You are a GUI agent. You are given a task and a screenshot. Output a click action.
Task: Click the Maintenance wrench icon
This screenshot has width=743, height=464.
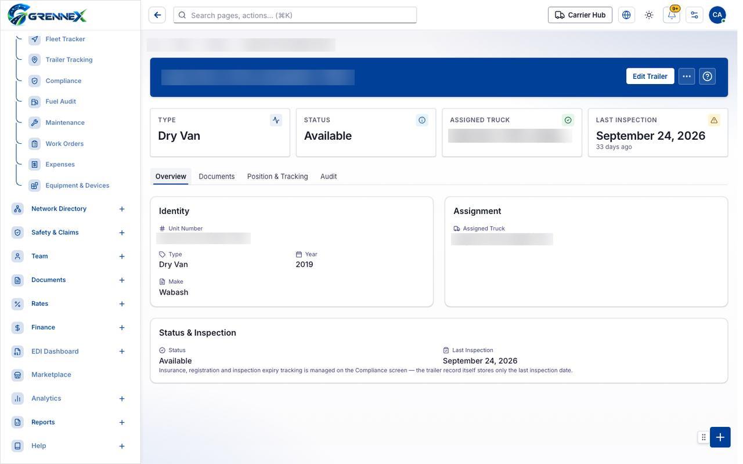(35, 122)
